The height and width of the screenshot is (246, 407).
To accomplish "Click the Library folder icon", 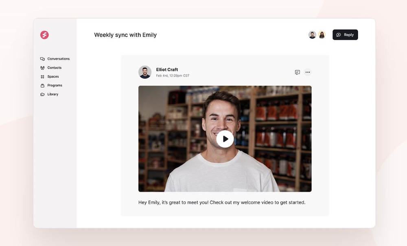I will 42,94.
